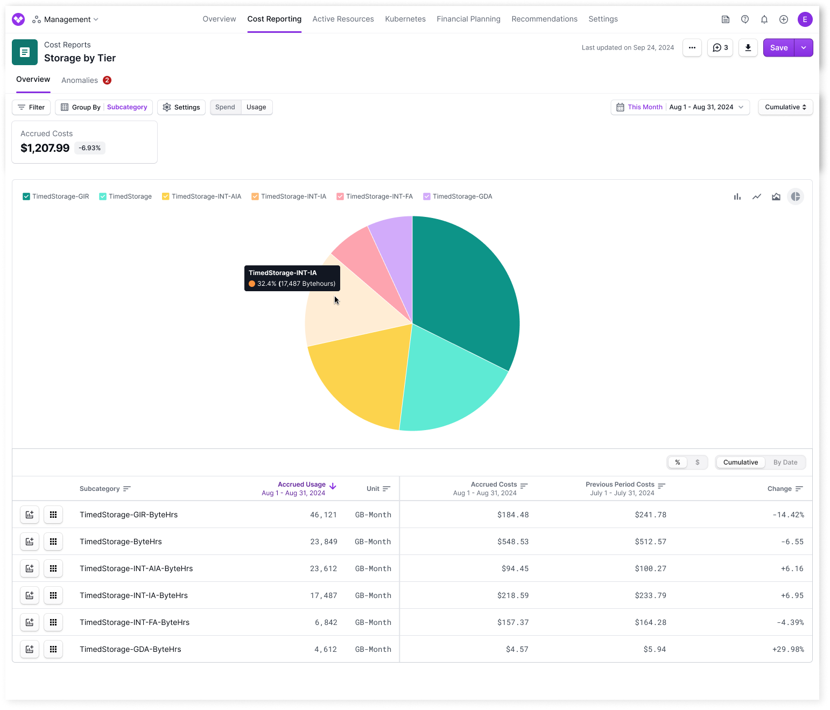Screen dimensions: 830x710
Task: Open the Management workspace dropdown
Action: (x=66, y=19)
